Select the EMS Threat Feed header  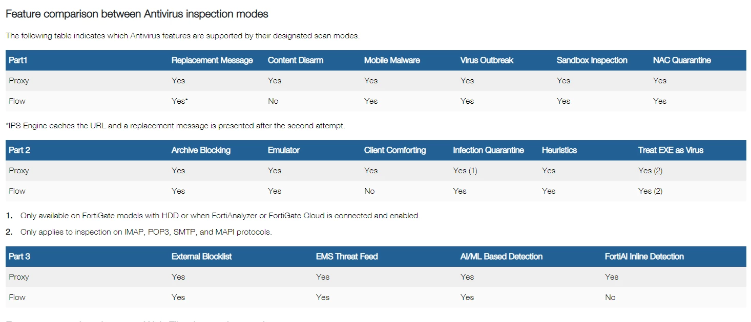(347, 257)
